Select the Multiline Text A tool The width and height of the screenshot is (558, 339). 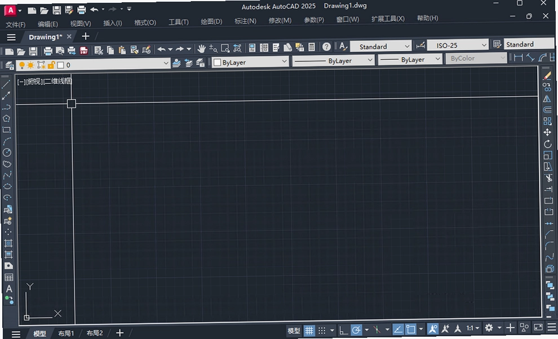9,289
